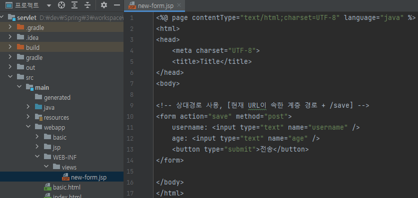Click the page contentType directive line
The image size is (418, 198).
[286, 18]
